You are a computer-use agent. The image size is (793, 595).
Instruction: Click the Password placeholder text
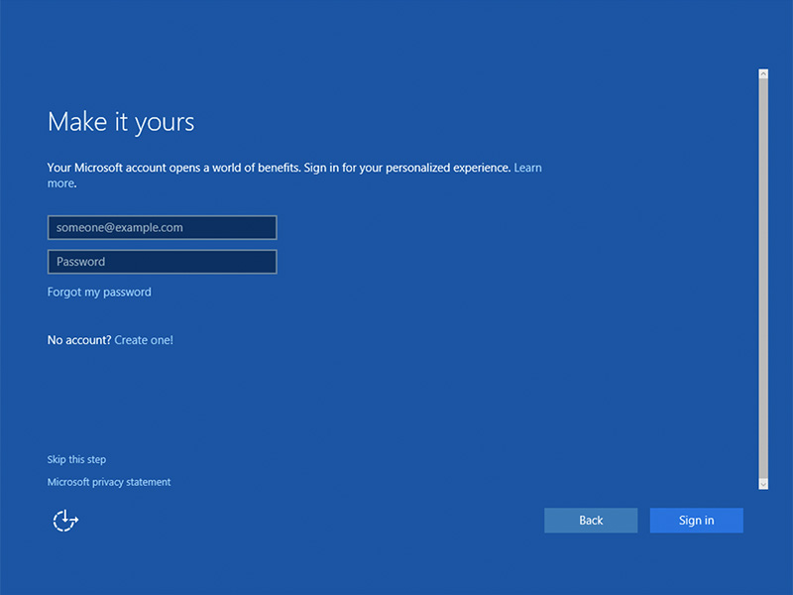pos(80,262)
